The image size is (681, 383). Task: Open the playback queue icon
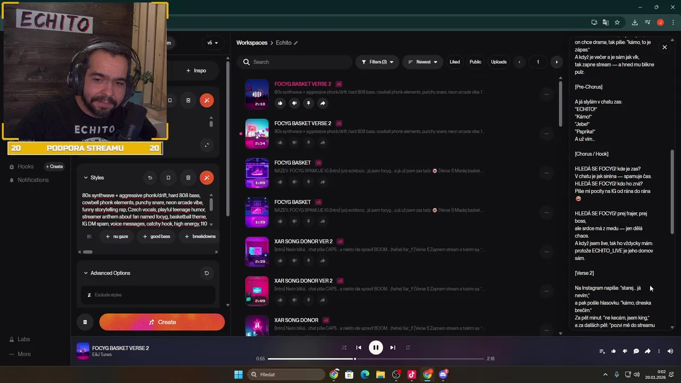602,351
